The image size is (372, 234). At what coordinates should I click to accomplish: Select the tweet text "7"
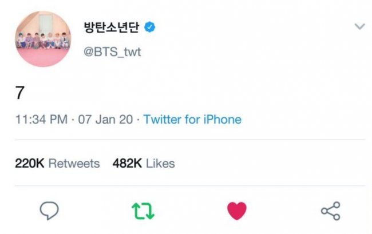(x=19, y=92)
